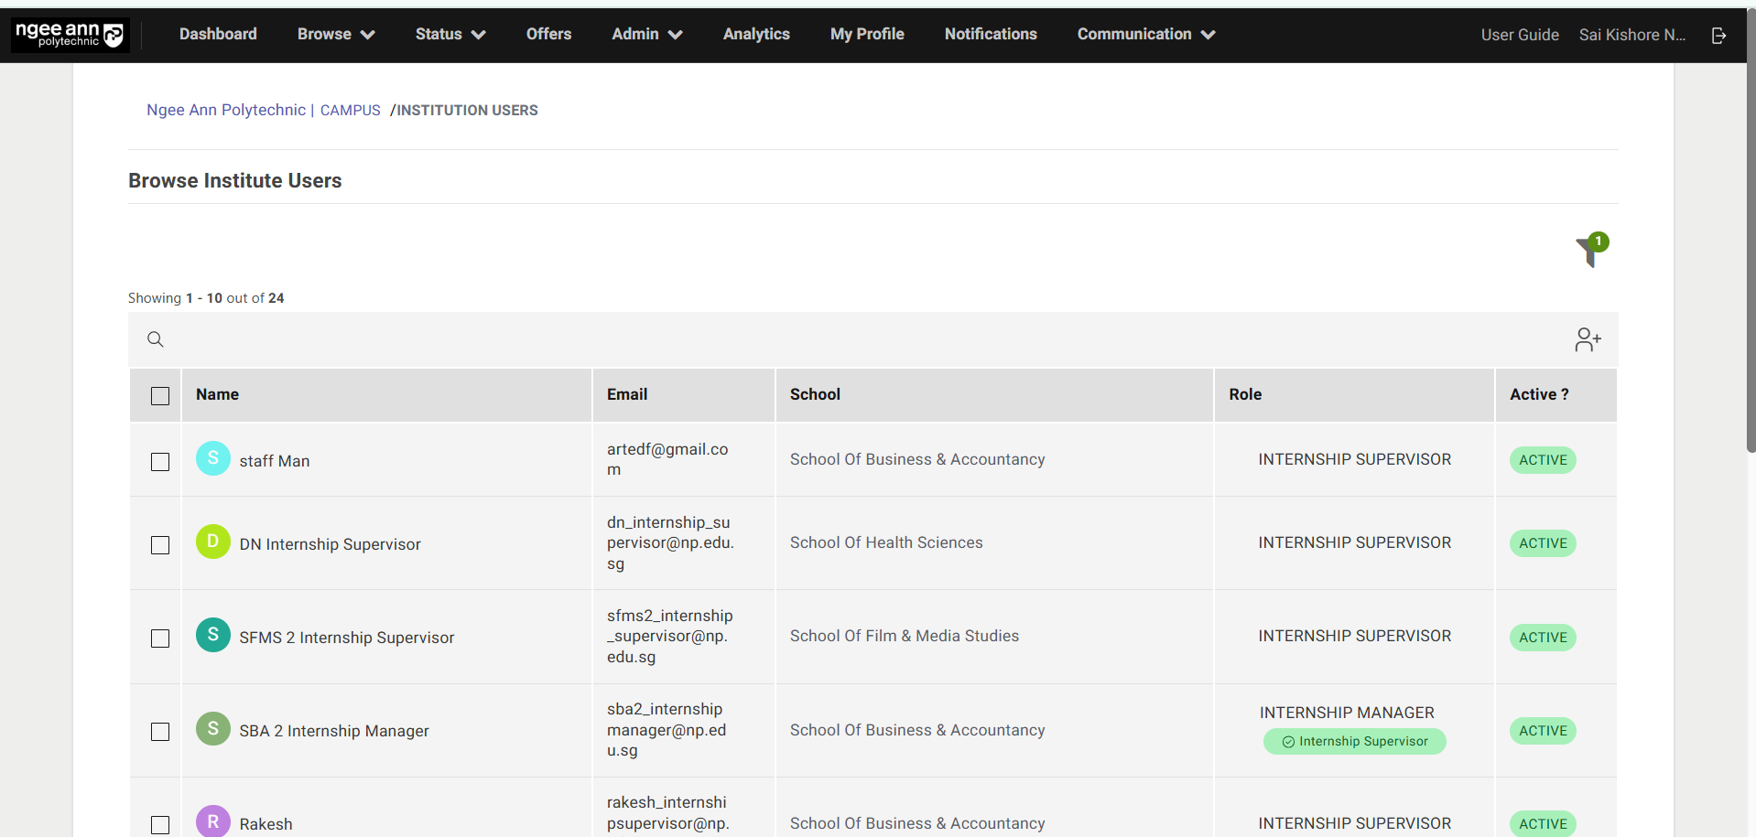Viewport: 1756px width, 837px height.
Task: Check the box for staff Man
Action: [160, 462]
